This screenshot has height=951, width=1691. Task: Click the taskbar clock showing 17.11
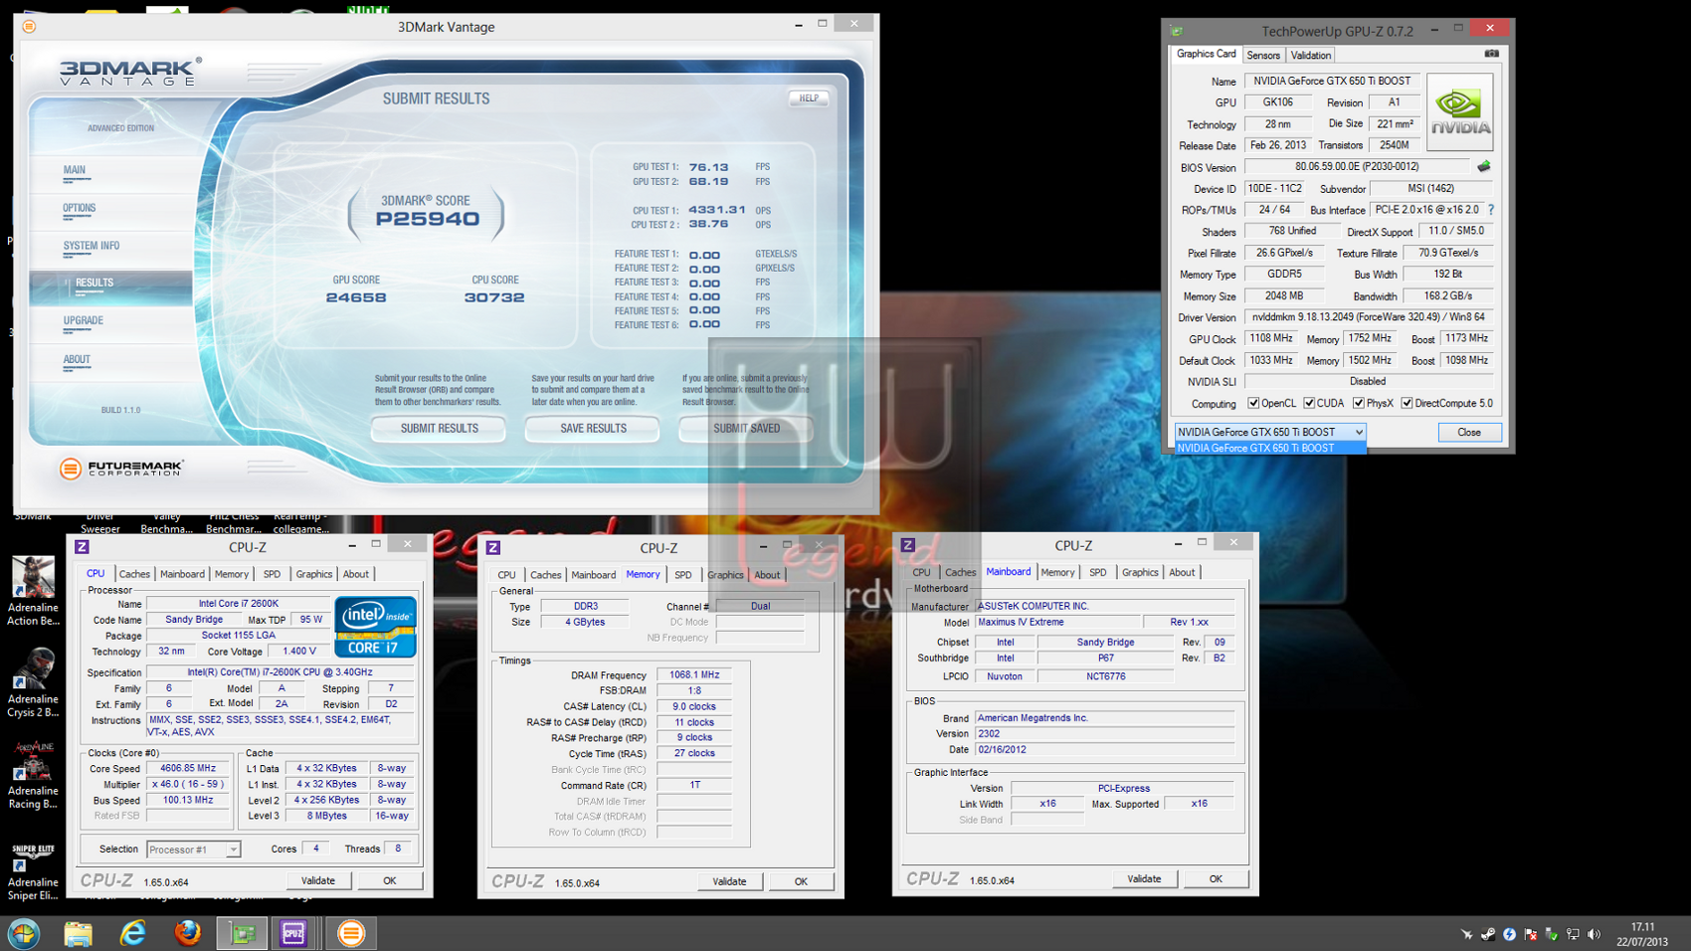tap(1642, 927)
